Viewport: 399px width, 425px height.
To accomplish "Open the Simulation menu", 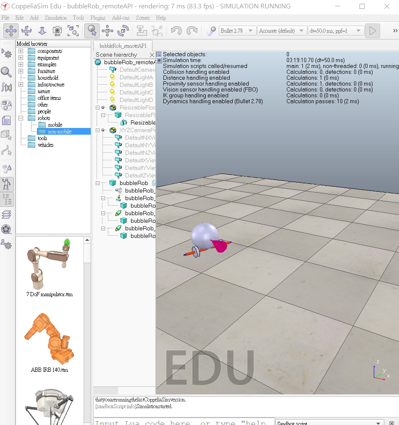I will click(x=55, y=18).
